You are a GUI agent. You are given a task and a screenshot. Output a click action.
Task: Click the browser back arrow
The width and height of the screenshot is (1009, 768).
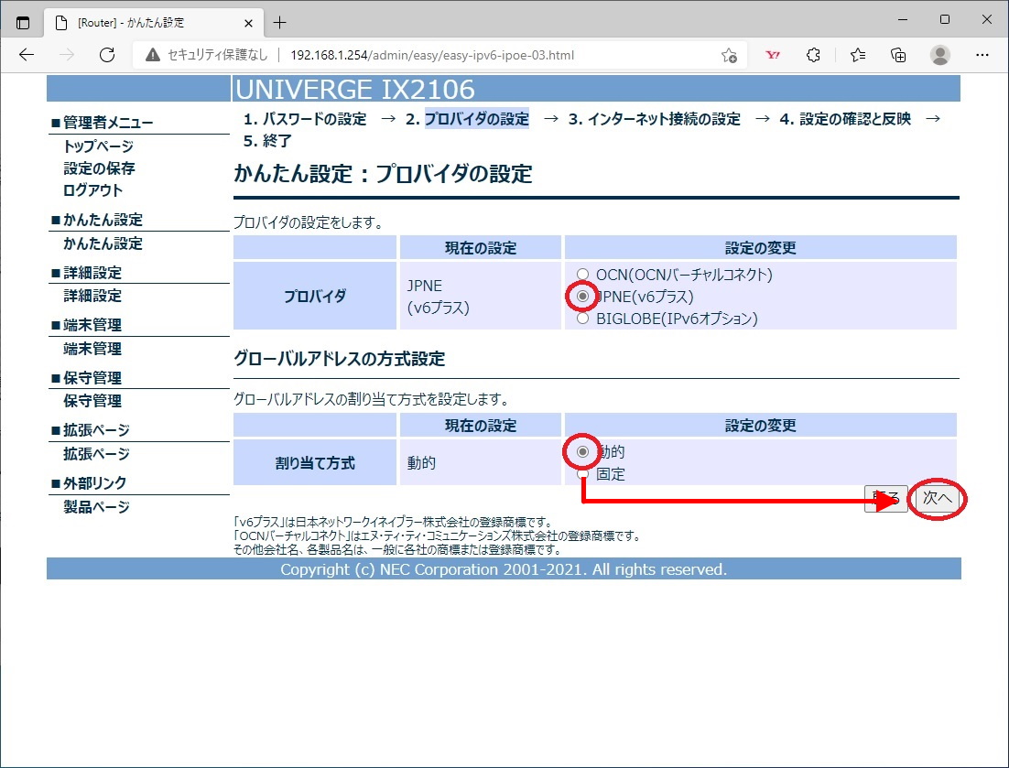click(27, 55)
